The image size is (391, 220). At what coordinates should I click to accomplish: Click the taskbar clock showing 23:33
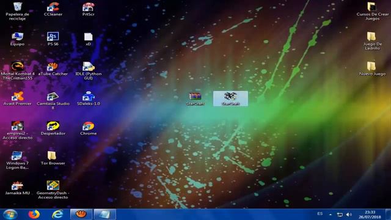pyautogui.click(x=370, y=215)
